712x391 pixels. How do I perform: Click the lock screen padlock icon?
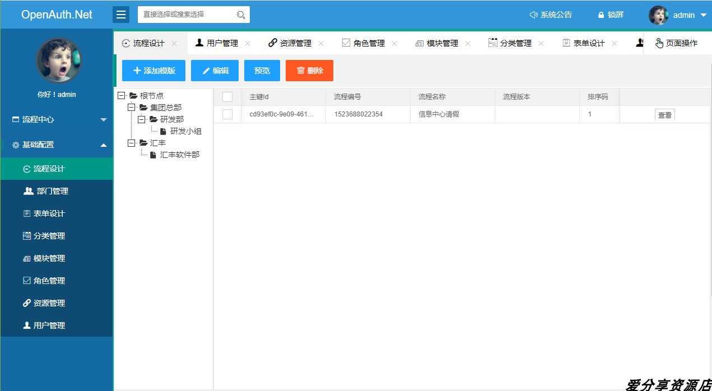(601, 15)
